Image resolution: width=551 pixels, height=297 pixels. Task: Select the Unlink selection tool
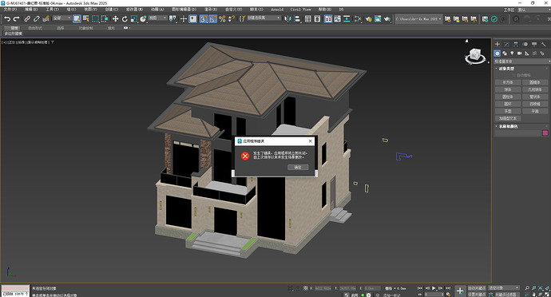coord(36,19)
